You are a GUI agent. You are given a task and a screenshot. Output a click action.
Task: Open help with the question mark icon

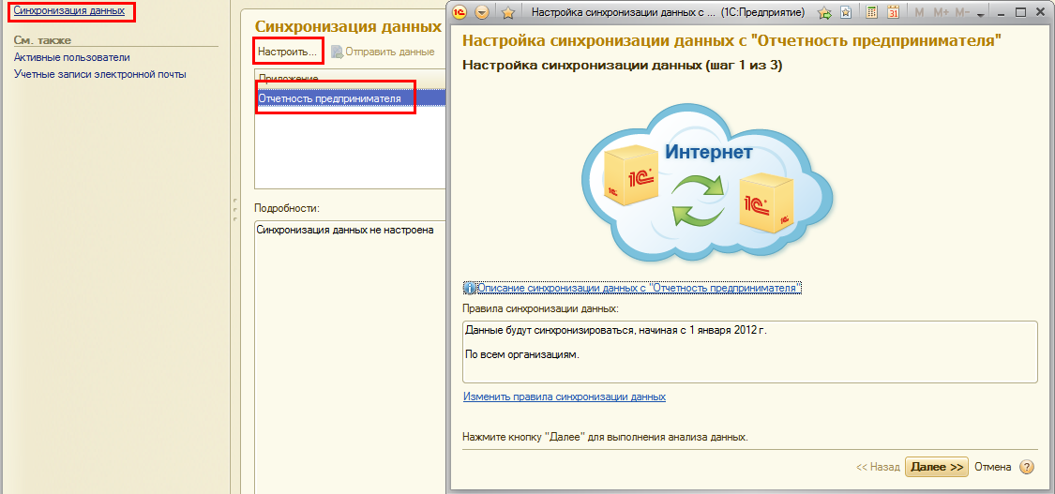pyautogui.click(x=1026, y=467)
